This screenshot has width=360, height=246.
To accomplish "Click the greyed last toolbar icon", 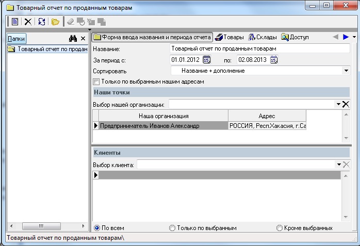I will tap(102, 22).
